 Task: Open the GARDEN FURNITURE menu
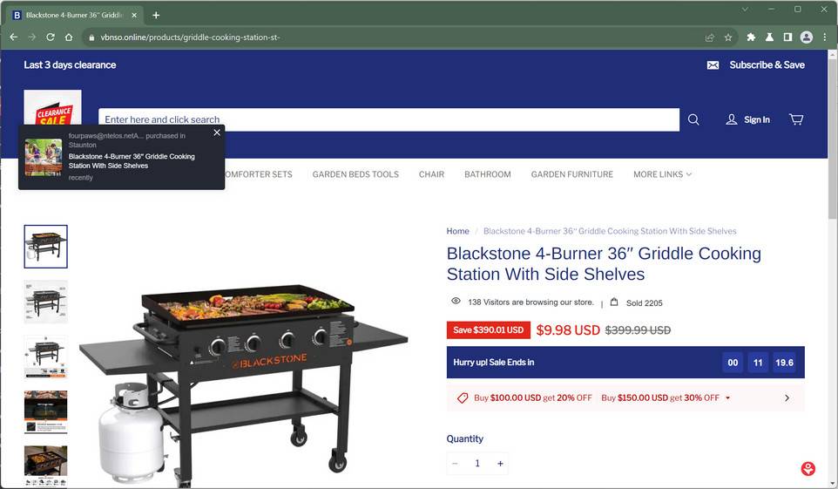point(571,174)
